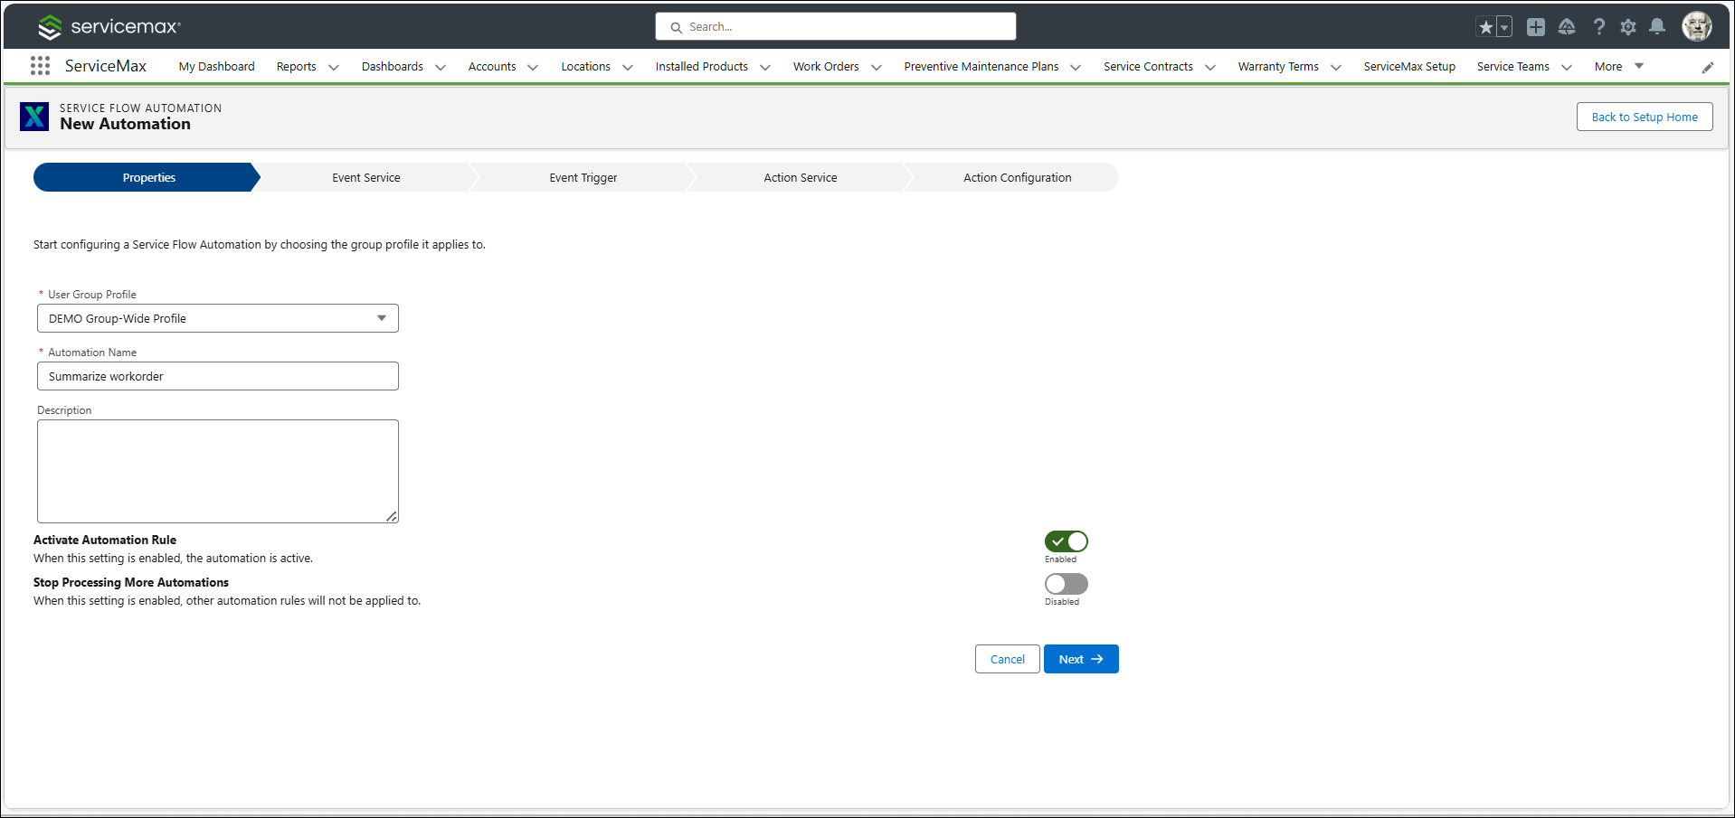Screen dimensions: 1735x818
Task: Toggle Activate Automation Rule switch
Action: pos(1067,541)
